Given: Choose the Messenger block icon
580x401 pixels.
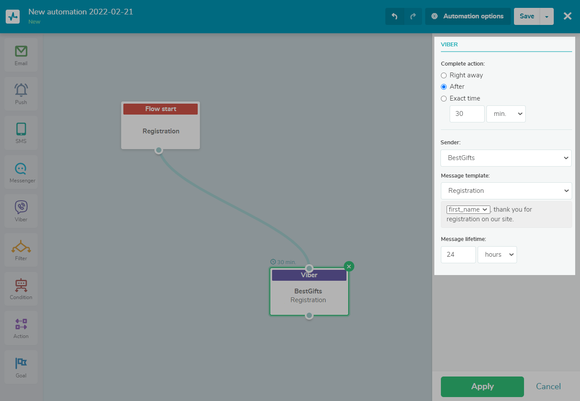Looking at the screenshot, I should pyautogui.click(x=21, y=172).
